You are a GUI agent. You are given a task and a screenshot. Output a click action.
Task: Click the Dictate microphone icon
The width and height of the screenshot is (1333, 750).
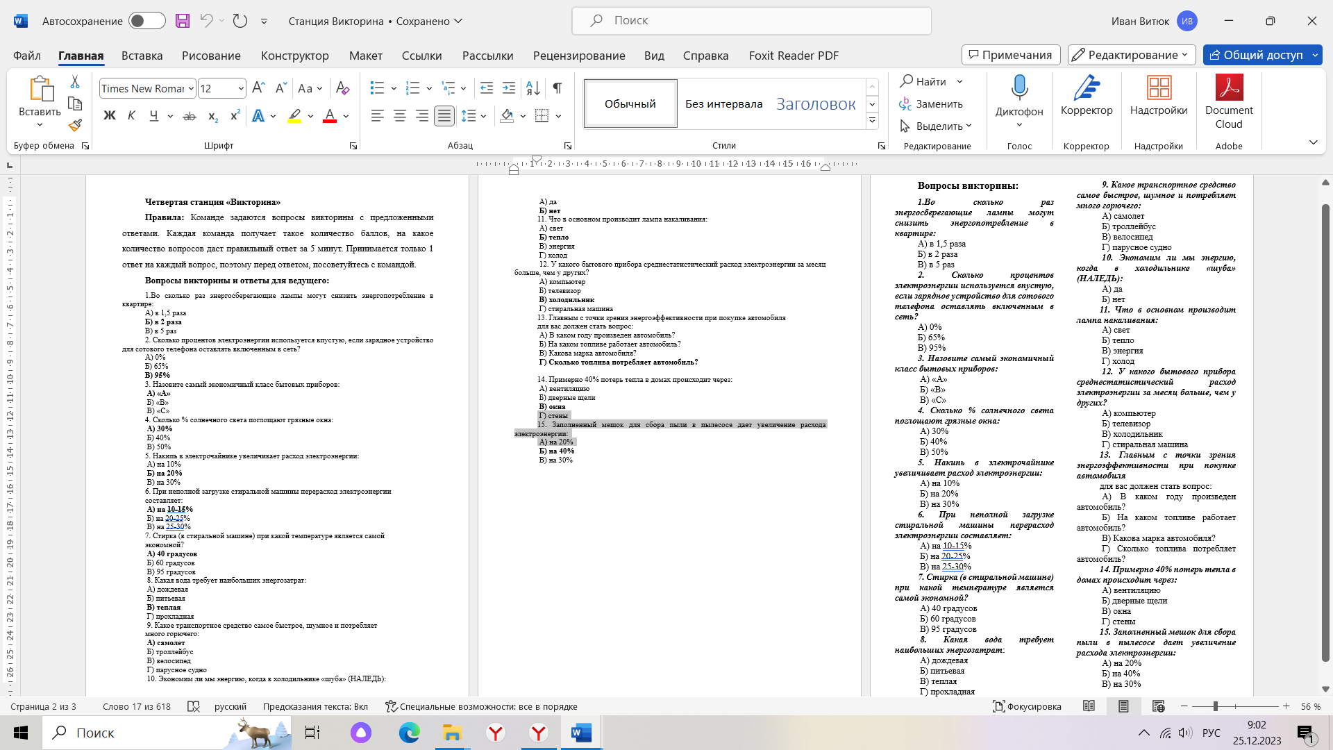[x=1019, y=88]
